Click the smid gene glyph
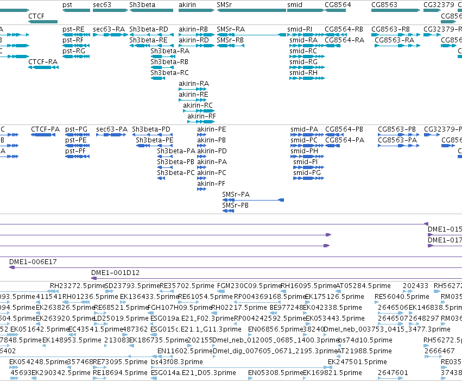This screenshot has height=381, width=462. pos(306,10)
